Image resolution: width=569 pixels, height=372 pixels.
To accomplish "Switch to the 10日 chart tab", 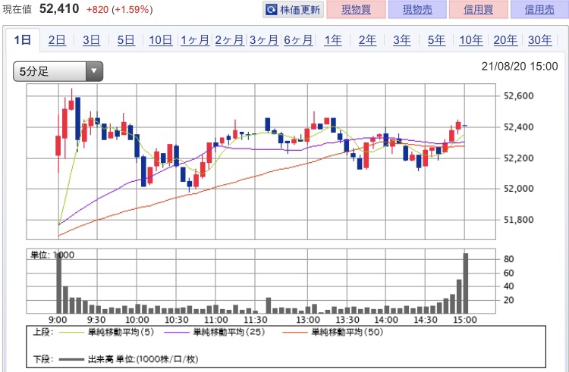I will 160,40.
